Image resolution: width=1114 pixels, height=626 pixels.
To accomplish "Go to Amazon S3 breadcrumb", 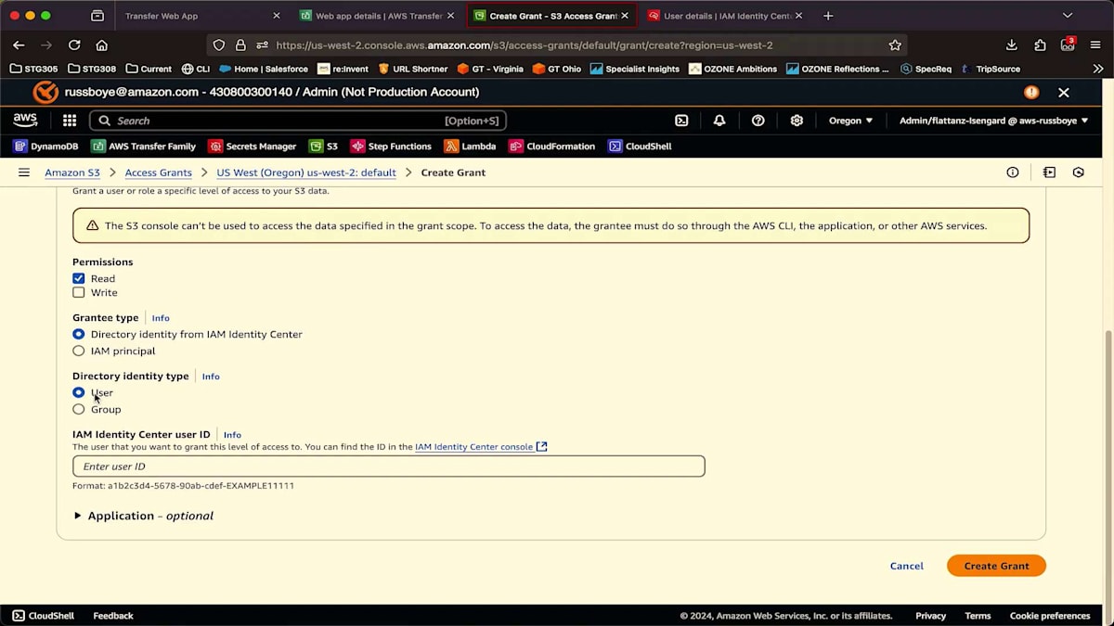I will click(x=72, y=172).
